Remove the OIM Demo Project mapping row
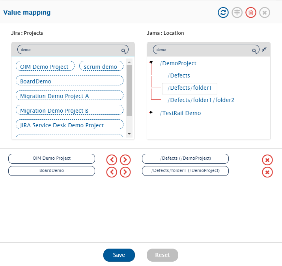The height and width of the screenshot is (266, 282). coord(267,160)
